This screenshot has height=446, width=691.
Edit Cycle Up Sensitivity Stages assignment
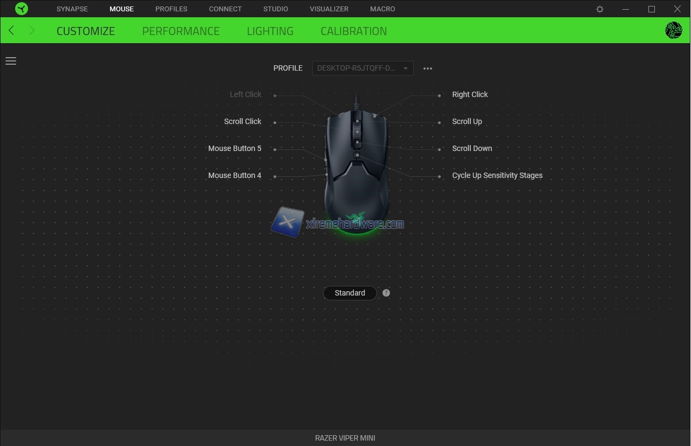click(497, 175)
